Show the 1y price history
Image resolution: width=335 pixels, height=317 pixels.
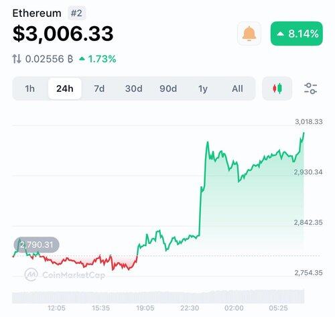(x=203, y=88)
